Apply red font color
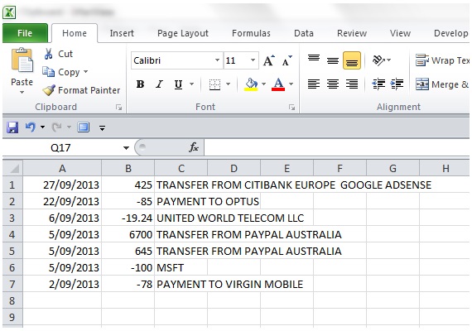Screen dimensions: 472x331 coord(278,84)
